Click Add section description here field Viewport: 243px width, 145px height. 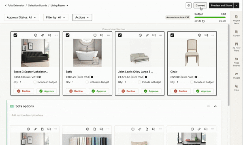pos(27,115)
